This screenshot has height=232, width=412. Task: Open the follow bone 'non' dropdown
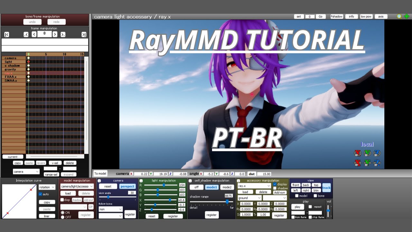(x=111, y=209)
